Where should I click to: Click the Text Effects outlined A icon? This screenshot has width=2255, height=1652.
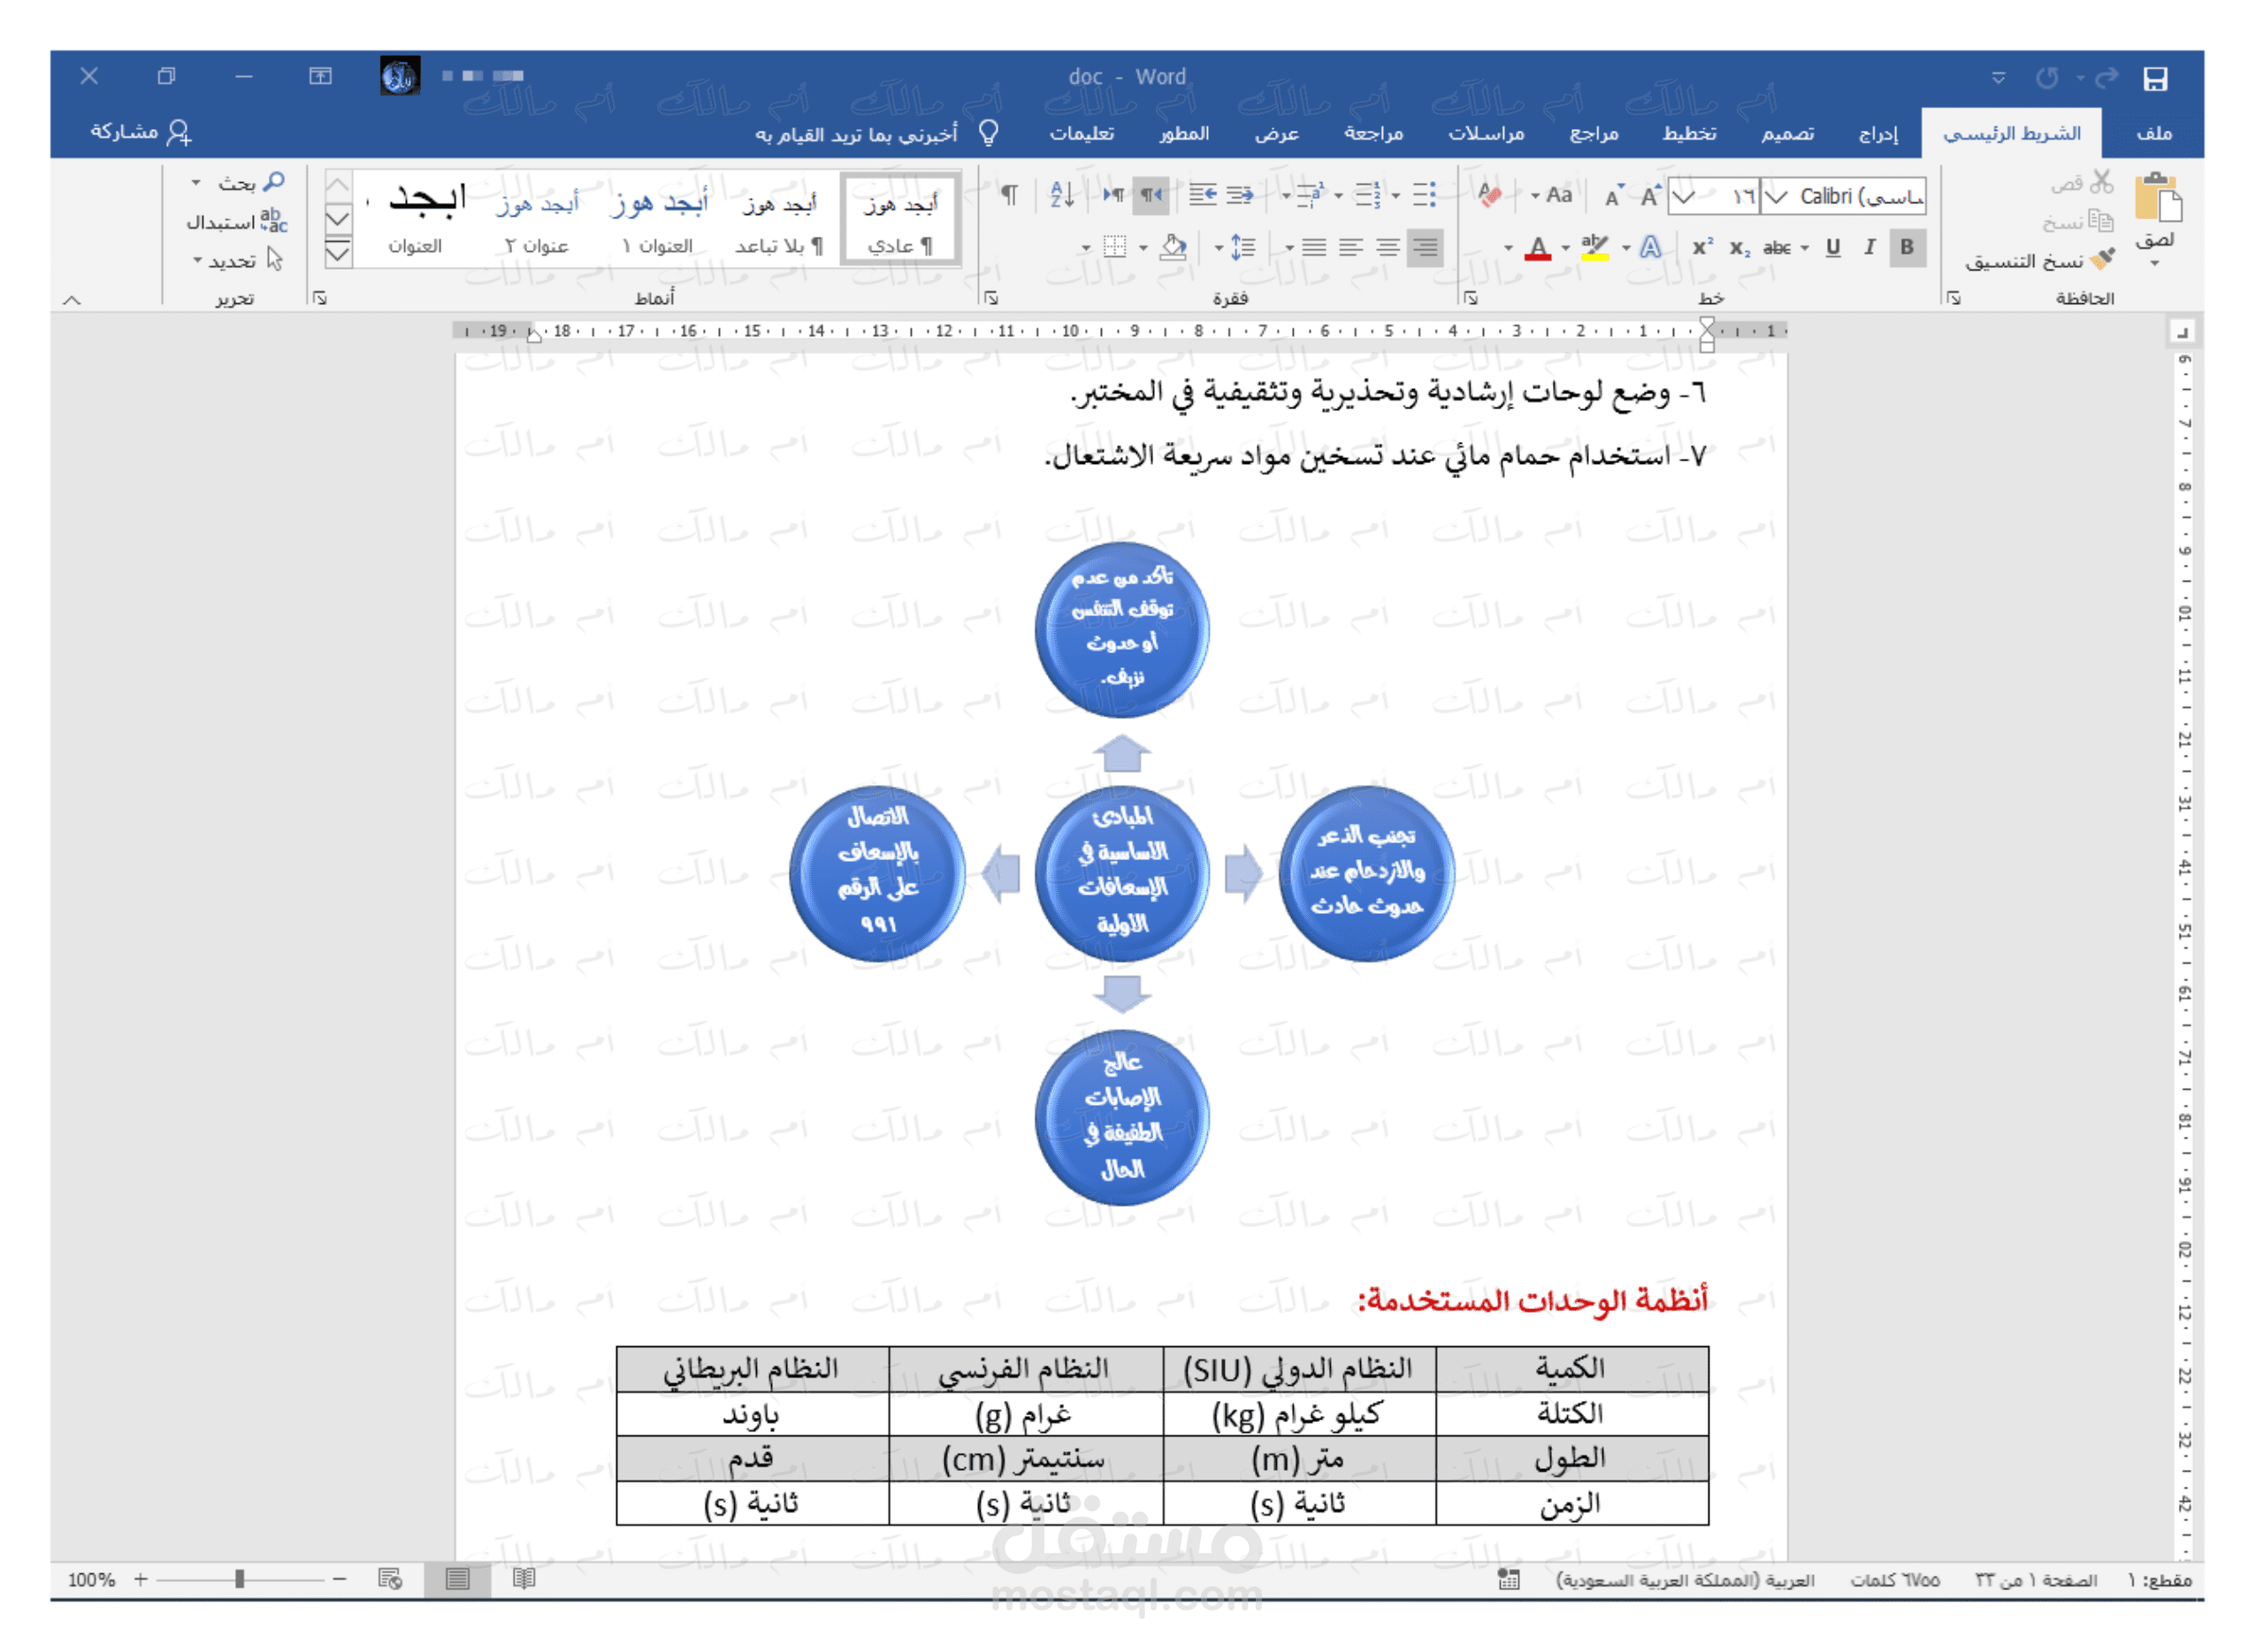(x=1650, y=247)
